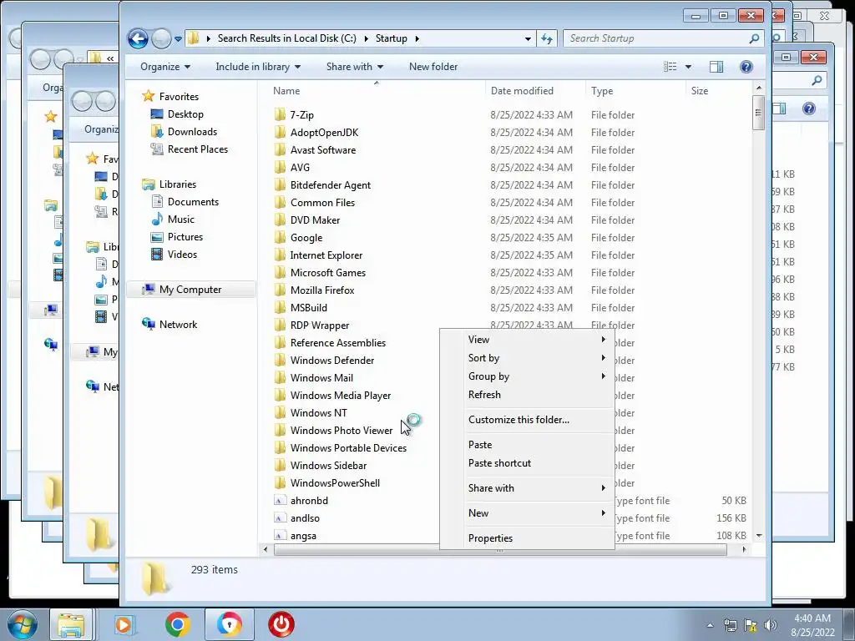Open the View submenu in context menu
The image size is (855, 641).
528,340
